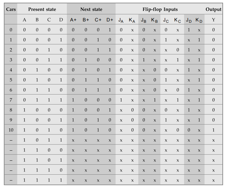Select the JA flip-flop input header
Screen dimensions: 225x188
[x=121, y=20]
